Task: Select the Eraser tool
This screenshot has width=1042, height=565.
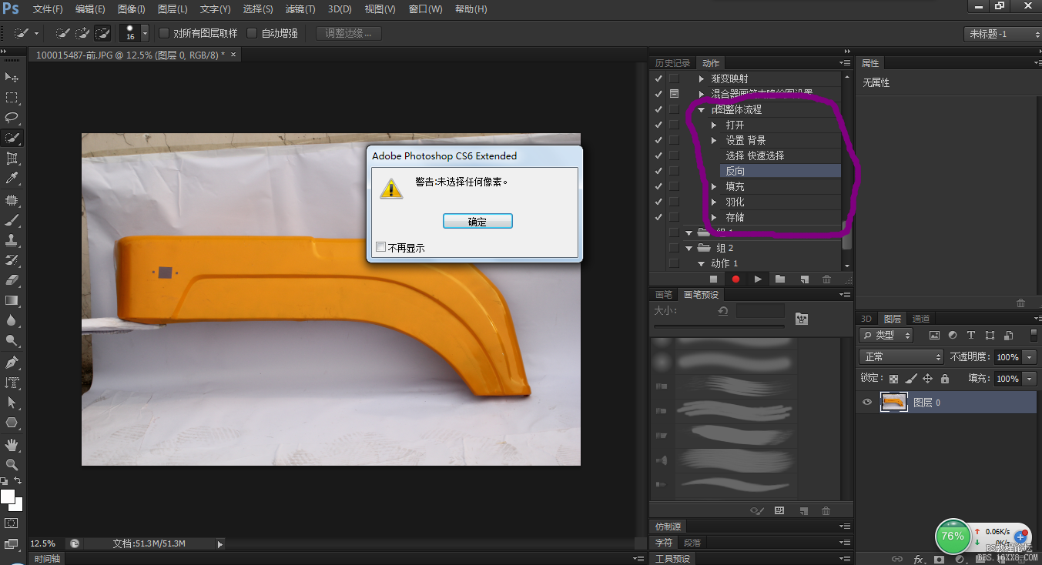Action: pyautogui.click(x=12, y=280)
